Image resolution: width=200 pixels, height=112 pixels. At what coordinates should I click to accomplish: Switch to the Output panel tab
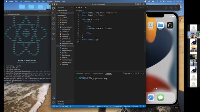(x=88, y=73)
